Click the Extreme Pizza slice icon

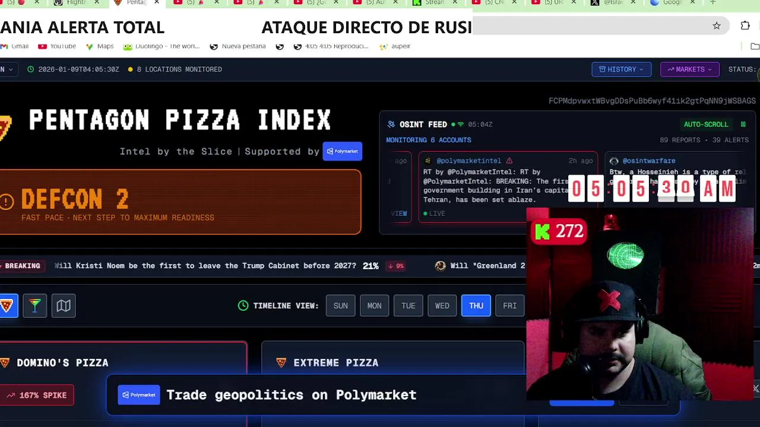[x=281, y=362]
